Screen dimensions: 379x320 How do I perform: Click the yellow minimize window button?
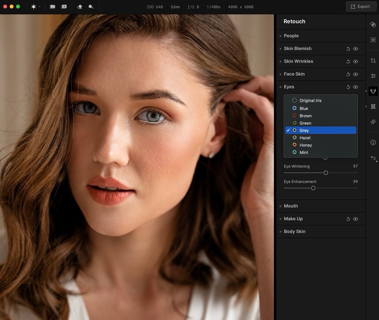point(11,6)
